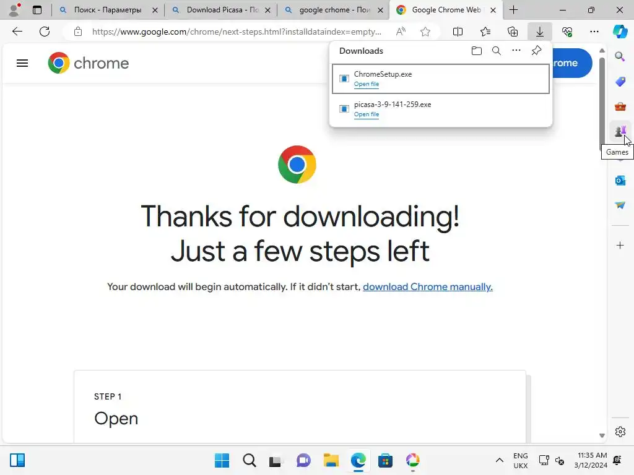This screenshot has height=475, width=634.
Task: Open file link under picasa-3-9-141-259.exe
Action: 367,114
